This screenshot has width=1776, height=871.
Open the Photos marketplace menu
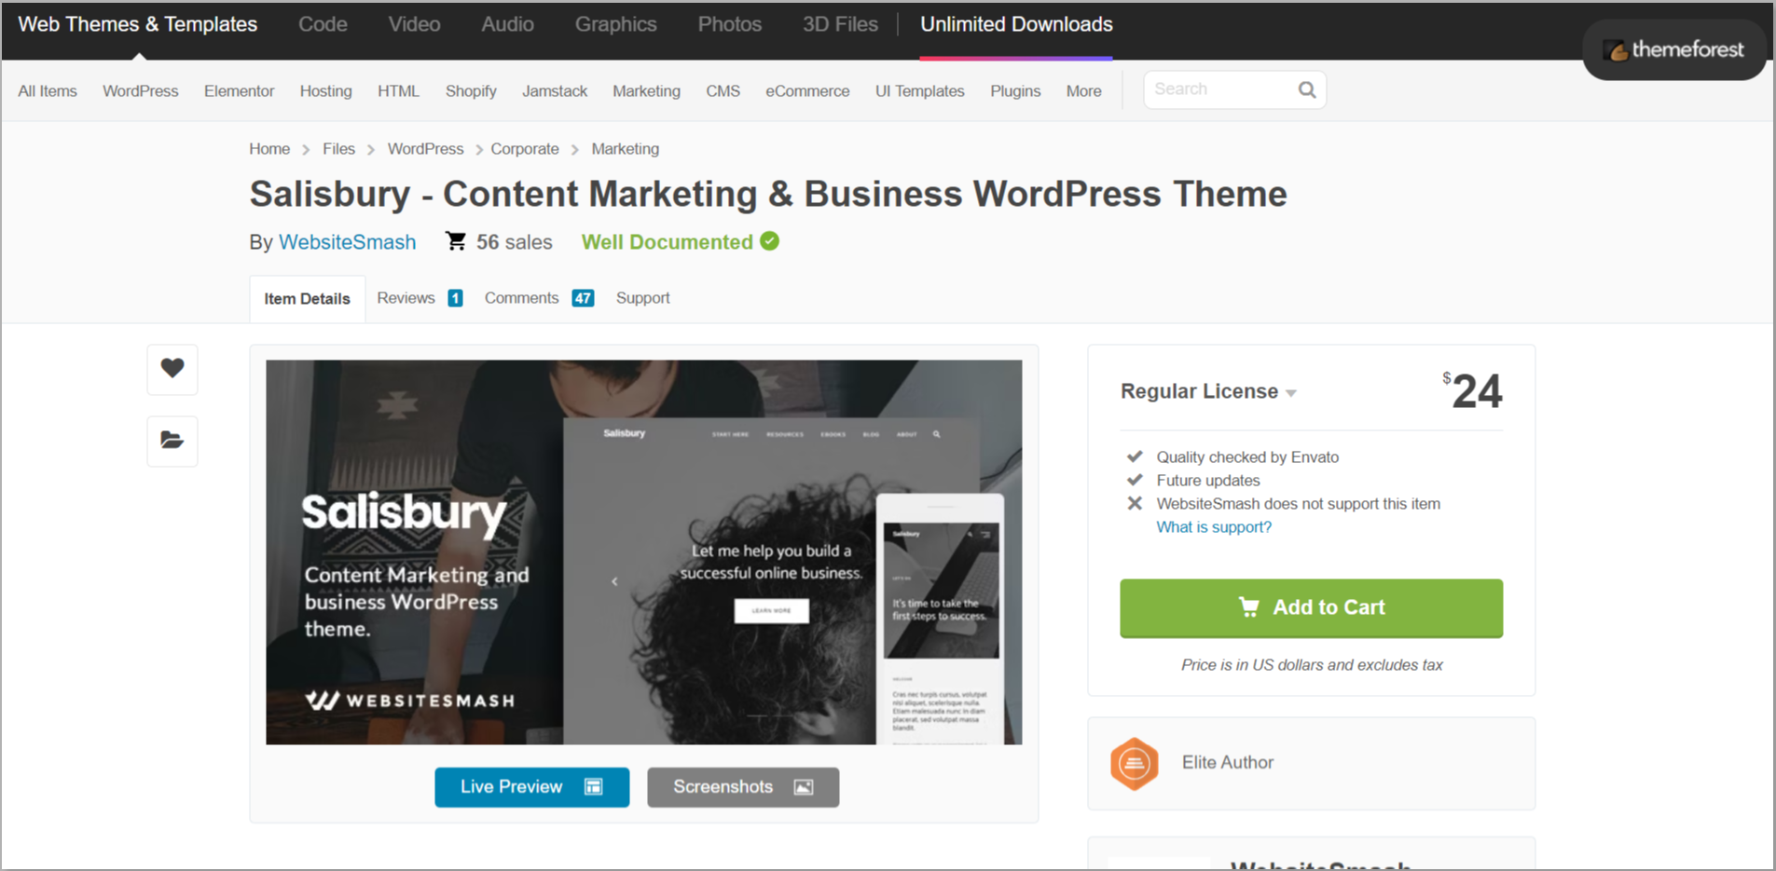tap(730, 24)
